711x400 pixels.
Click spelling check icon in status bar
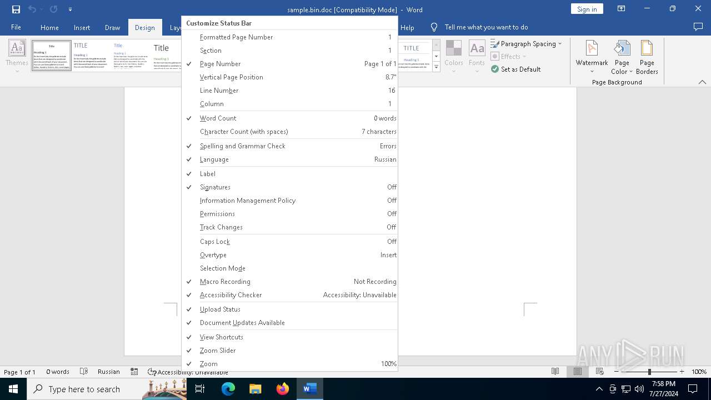click(84, 372)
